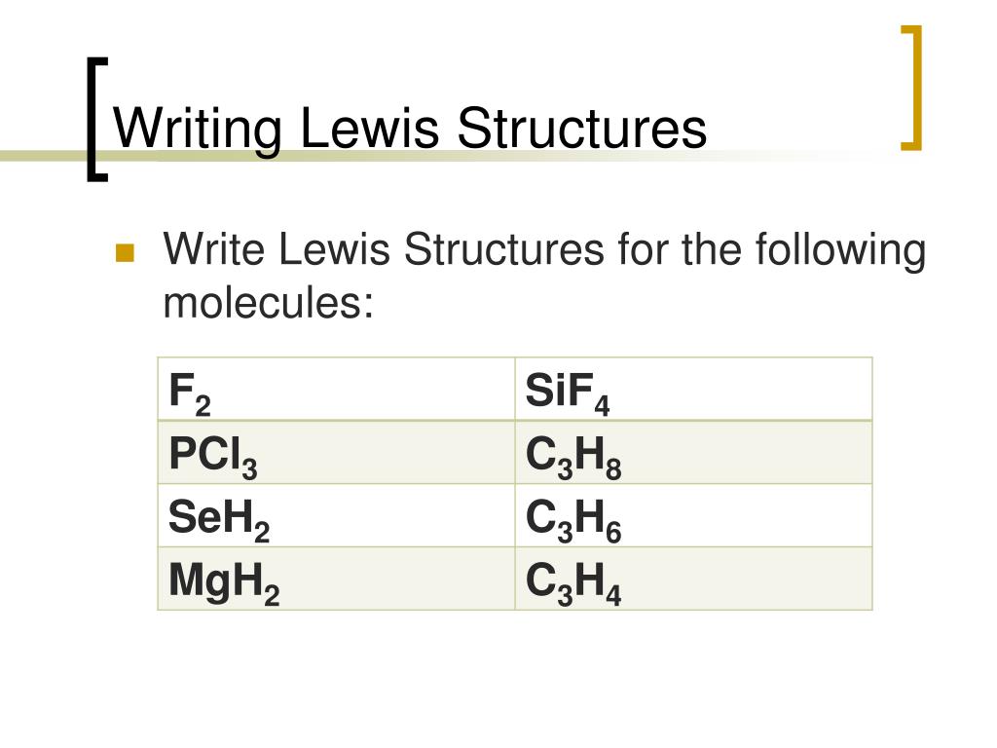Click the C3H8 table cell
This screenshot has height=748, width=997.
point(693,452)
